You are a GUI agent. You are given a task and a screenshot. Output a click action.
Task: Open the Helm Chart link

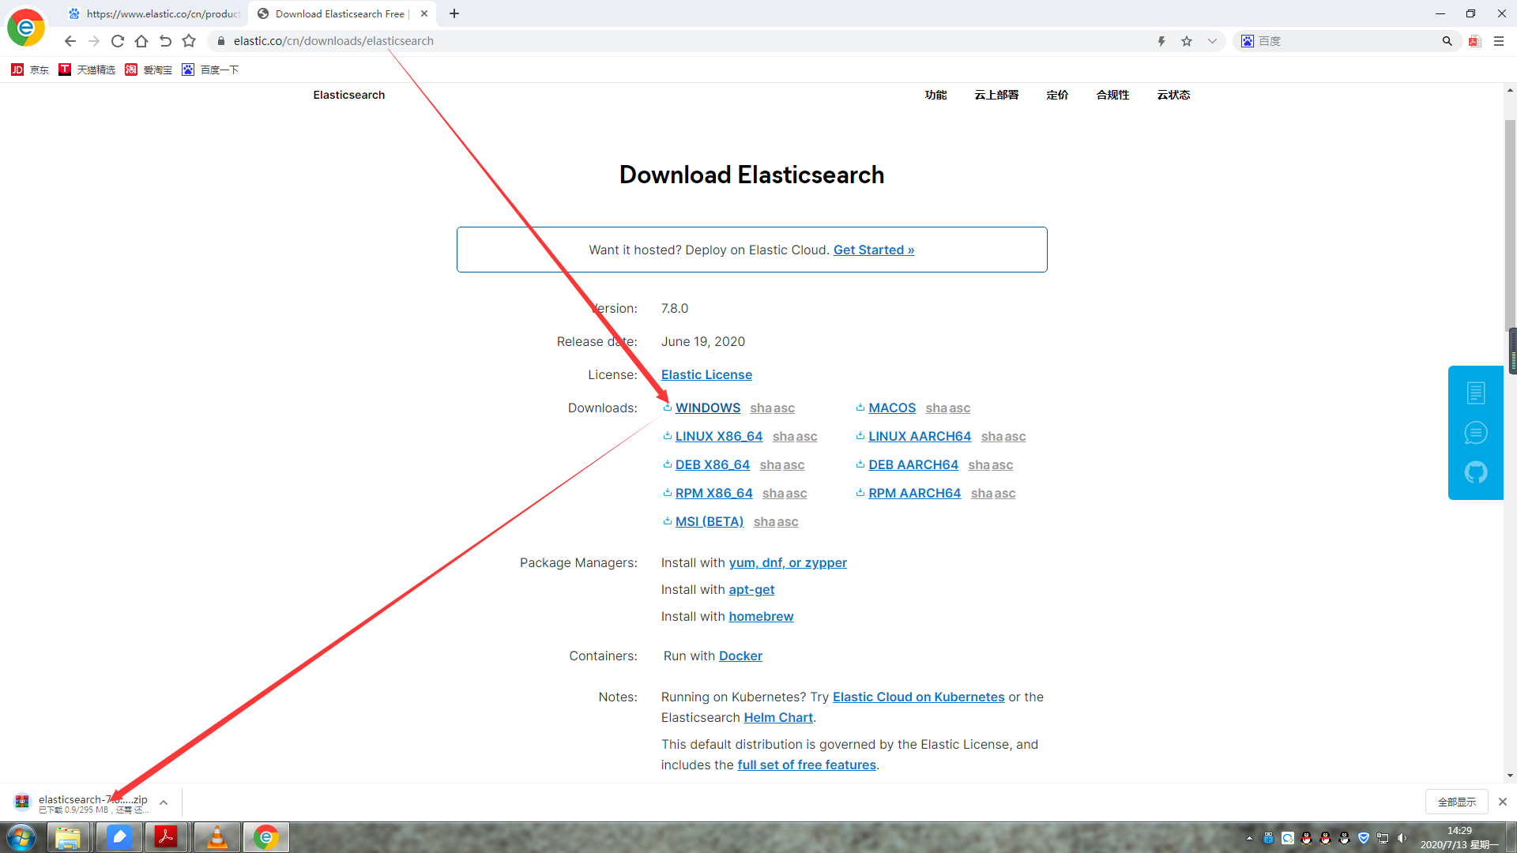click(x=778, y=717)
